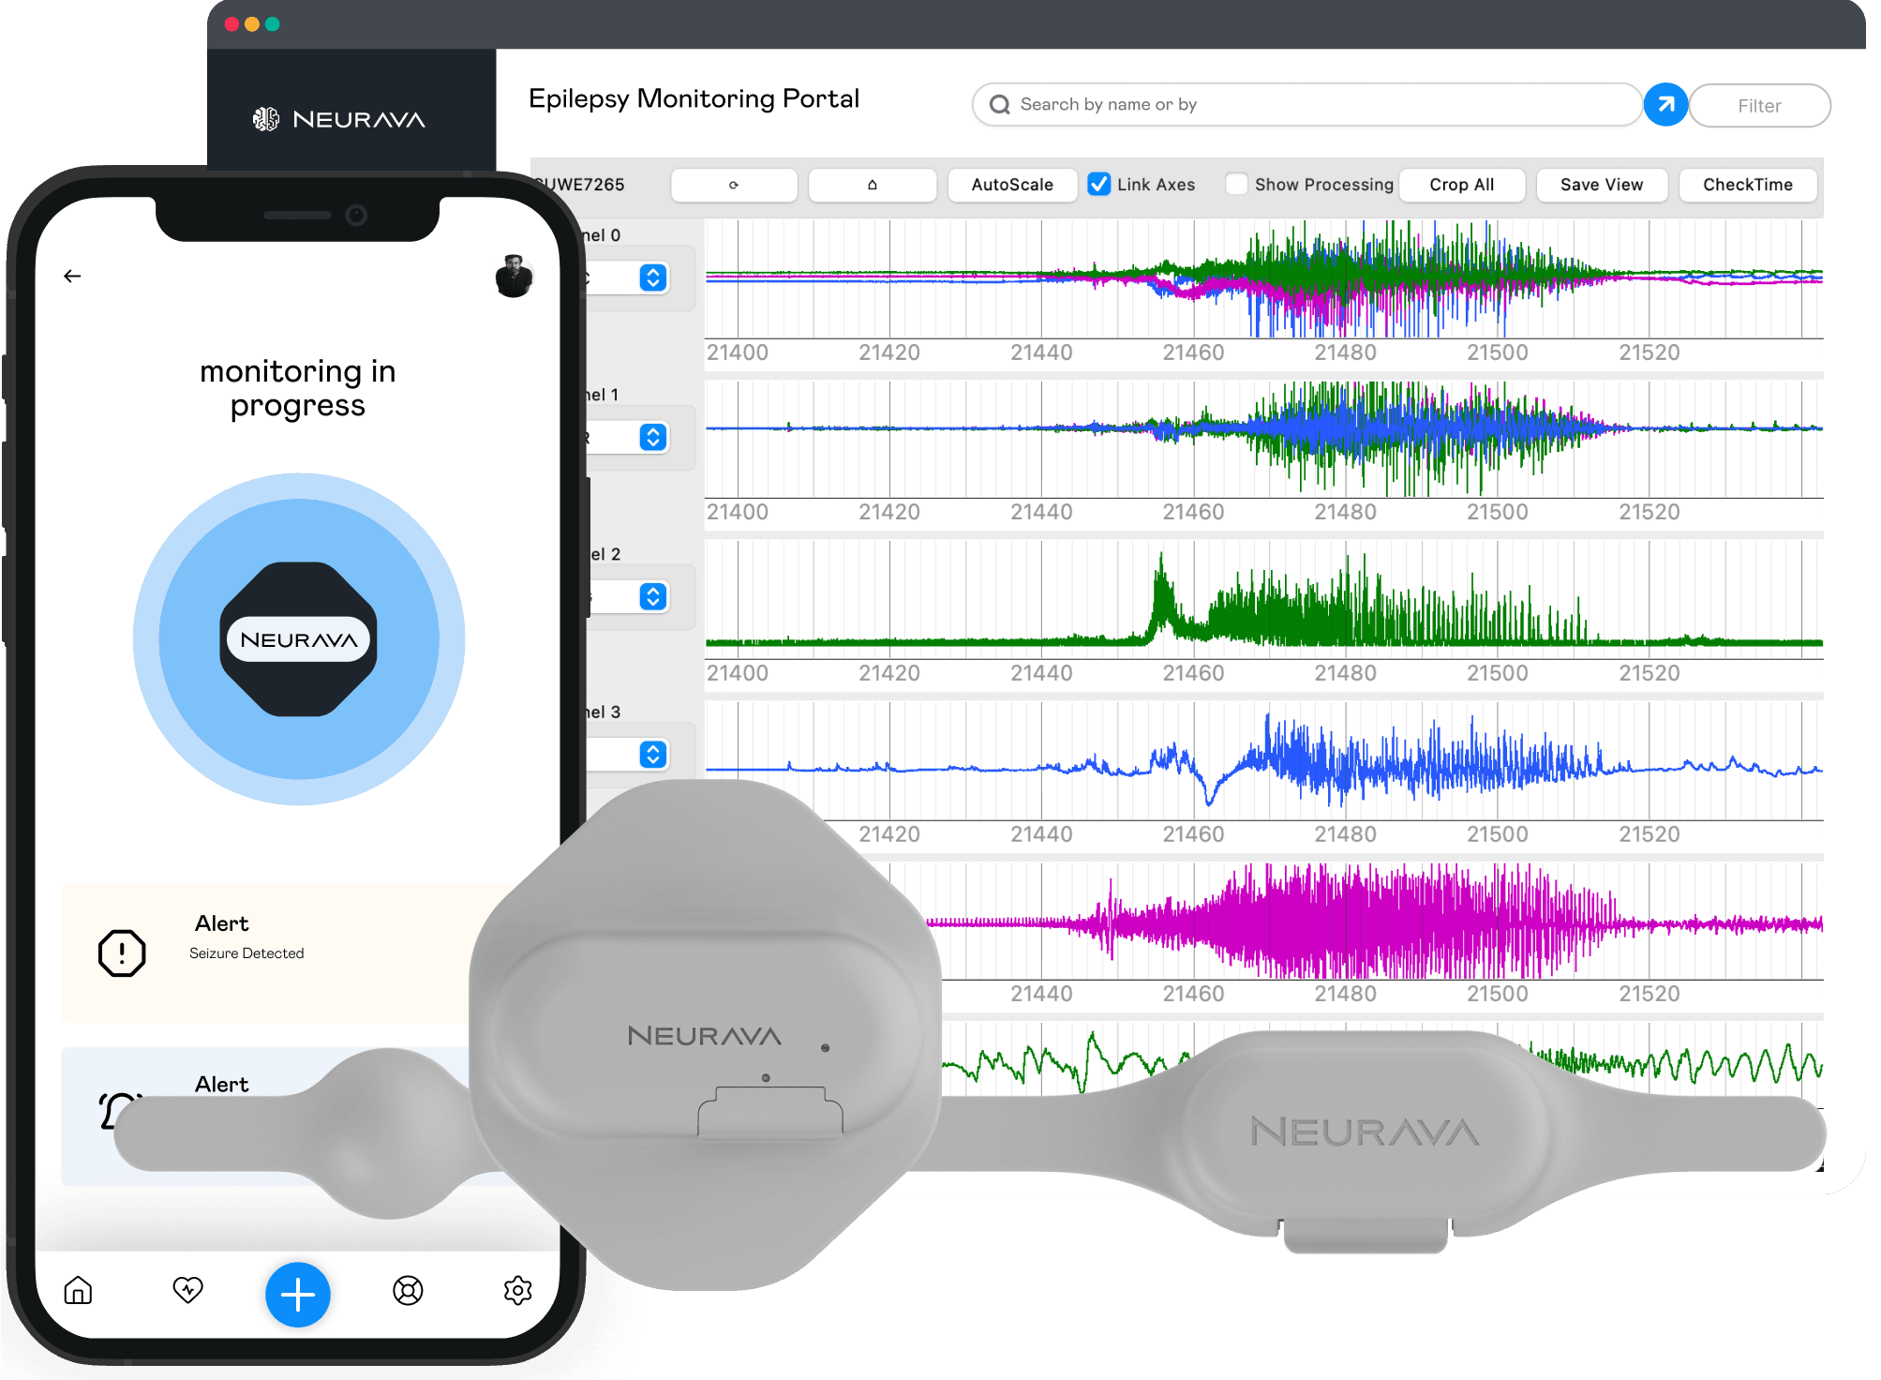
Task: Click the blue arrow search submit icon
Action: (1665, 105)
